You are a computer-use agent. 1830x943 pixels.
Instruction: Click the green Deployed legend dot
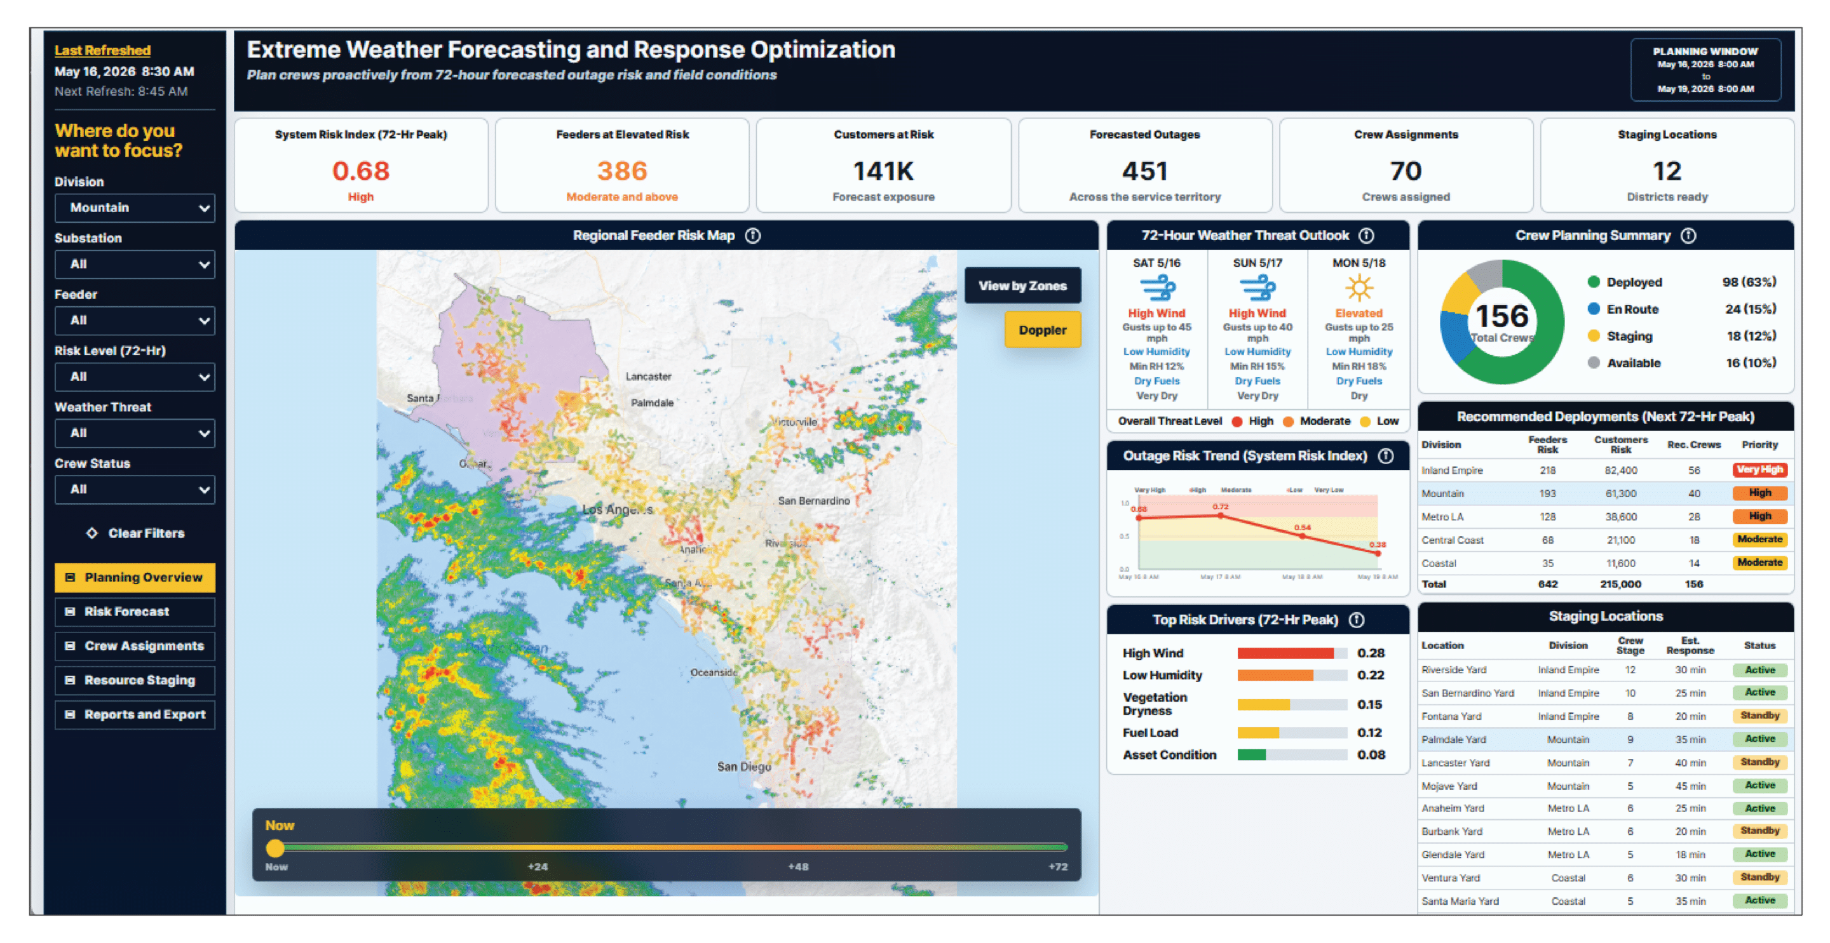pyautogui.click(x=1594, y=282)
